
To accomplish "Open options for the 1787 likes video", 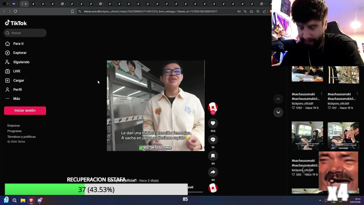I will click(x=321, y=94).
